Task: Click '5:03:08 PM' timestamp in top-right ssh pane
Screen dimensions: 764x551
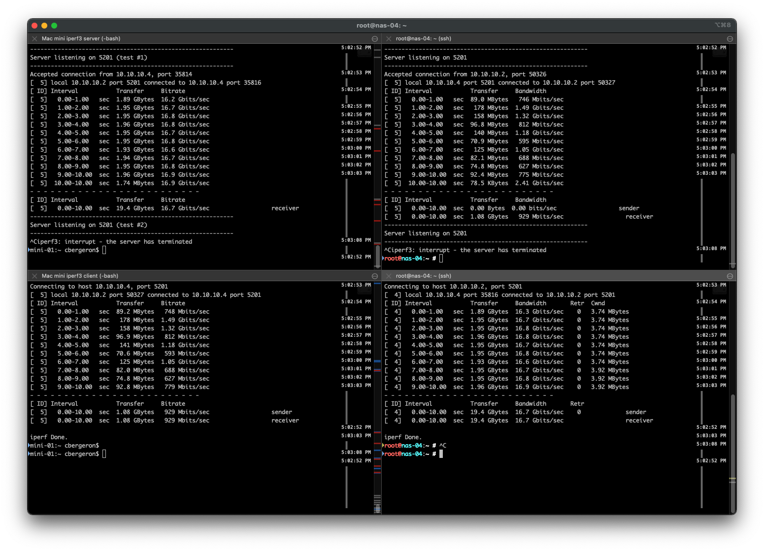Action: coord(711,249)
